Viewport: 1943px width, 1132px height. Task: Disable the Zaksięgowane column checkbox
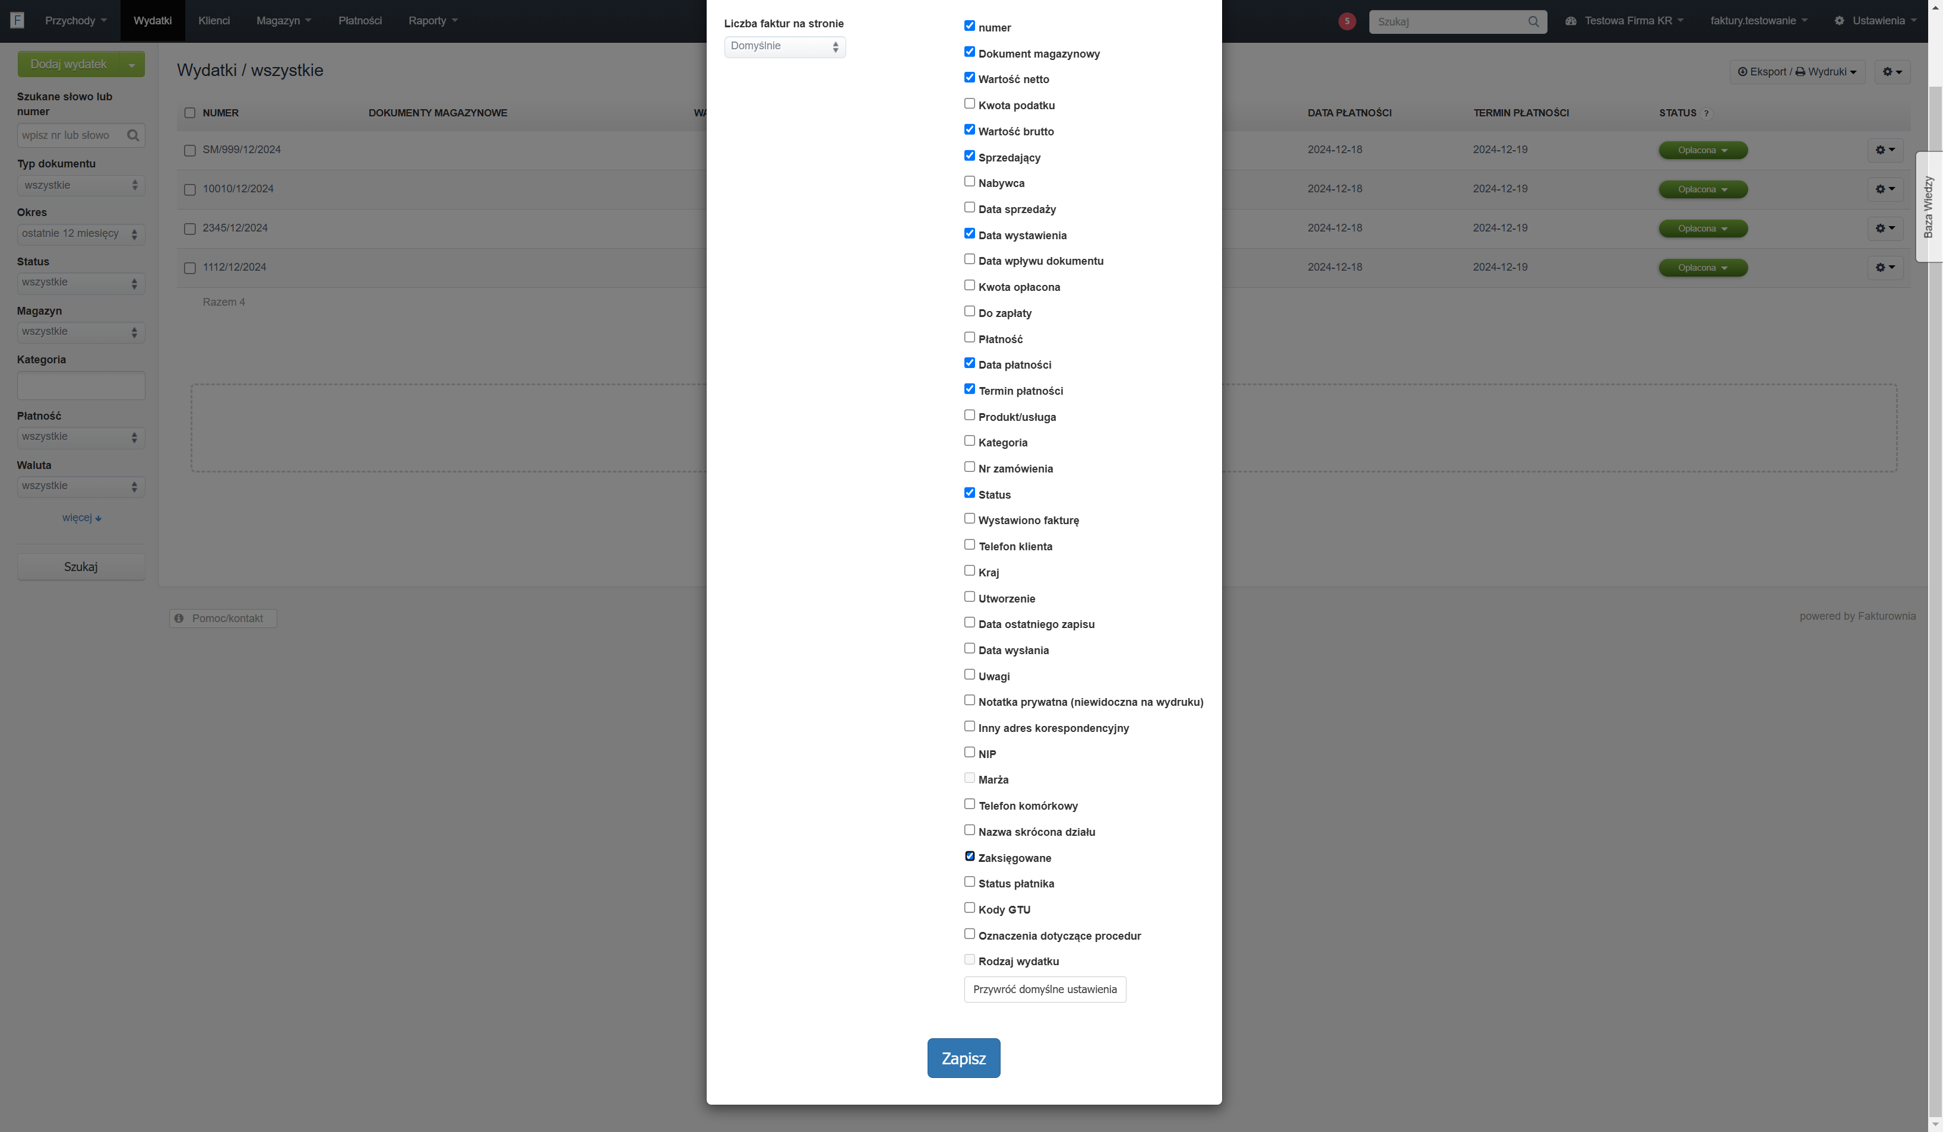tap(969, 856)
